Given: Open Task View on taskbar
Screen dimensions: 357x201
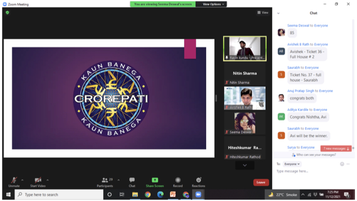Looking at the screenshot, I should (122, 195).
